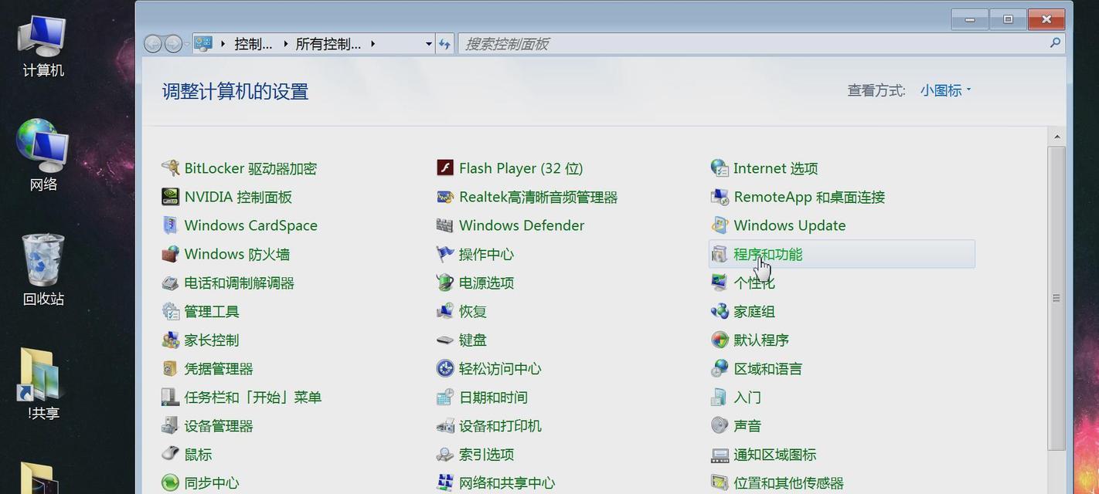The width and height of the screenshot is (1099, 494).
Task: Click the 日期和时间 icon
Action: pos(444,397)
